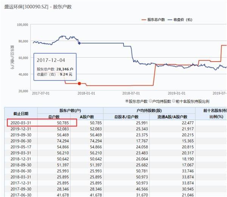Click the 流通A股/A股户数 column header
227x197 pixels.
(173, 116)
